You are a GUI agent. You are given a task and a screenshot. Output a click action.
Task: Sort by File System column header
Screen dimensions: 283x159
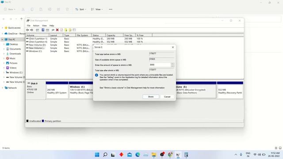point(84,35)
